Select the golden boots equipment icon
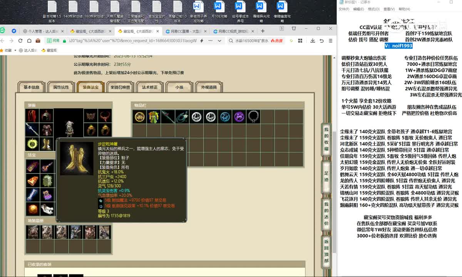The image size is (462, 277). 46,144
